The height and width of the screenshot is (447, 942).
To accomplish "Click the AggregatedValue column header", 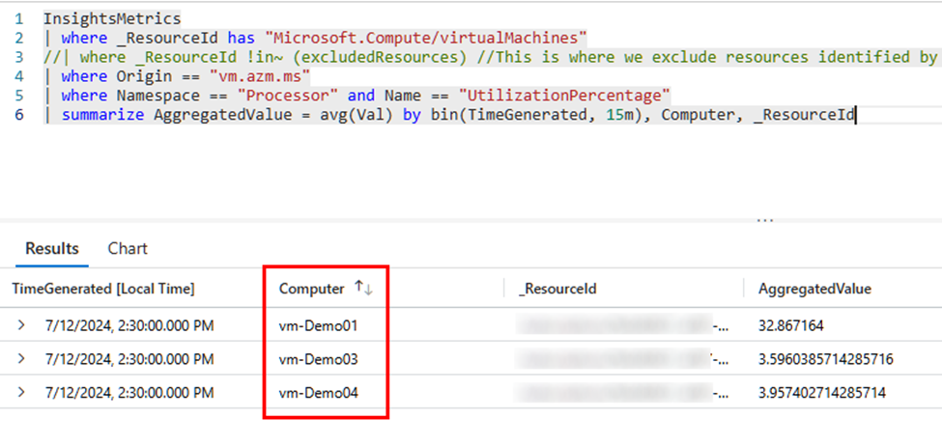I will point(814,289).
